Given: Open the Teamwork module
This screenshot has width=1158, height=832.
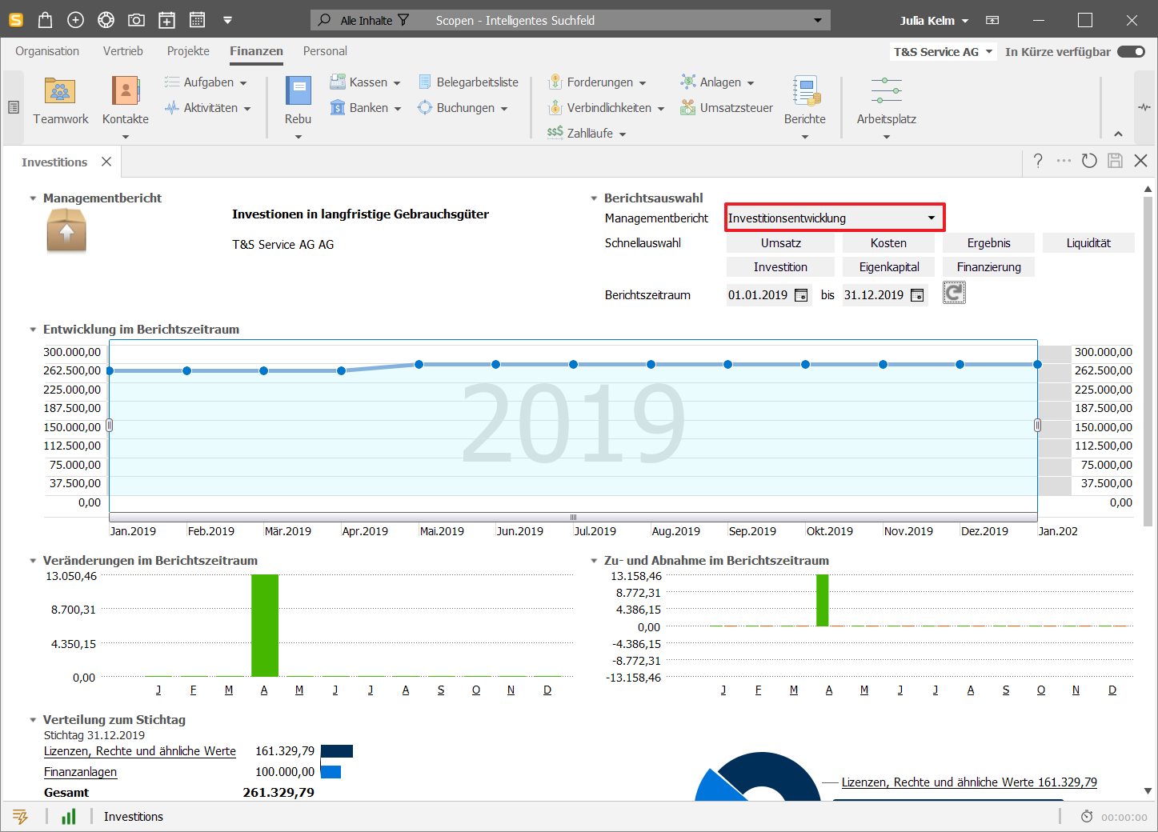Looking at the screenshot, I should coord(60,101).
